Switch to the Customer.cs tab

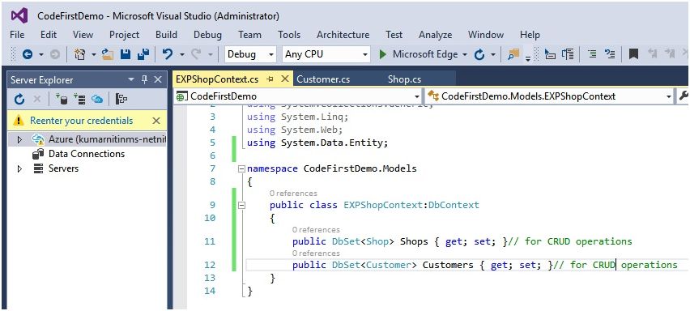(x=323, y=79)
